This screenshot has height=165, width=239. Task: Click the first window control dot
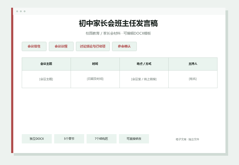tap(17, 11)
